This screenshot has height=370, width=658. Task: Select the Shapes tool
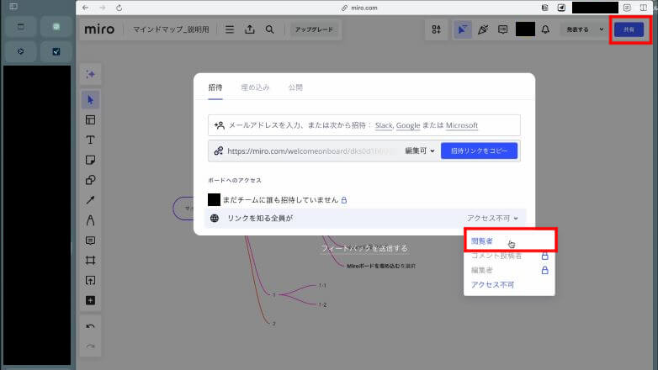point(90,180)
